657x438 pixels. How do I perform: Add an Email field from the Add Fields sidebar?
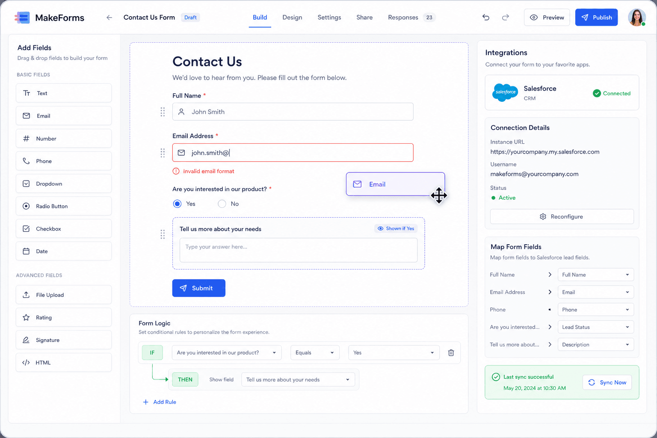(64, 116)
